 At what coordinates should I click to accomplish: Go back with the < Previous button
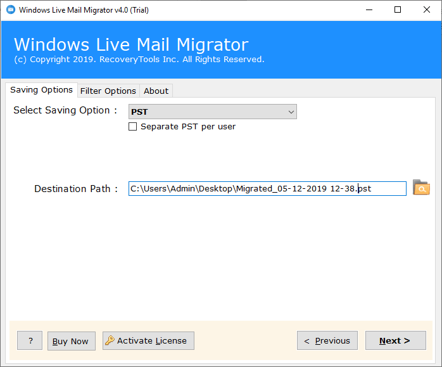327,340
